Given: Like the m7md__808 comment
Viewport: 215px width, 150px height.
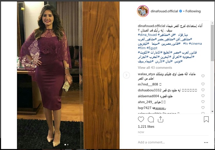Looking at the screenshot, I should coord(203,84).
